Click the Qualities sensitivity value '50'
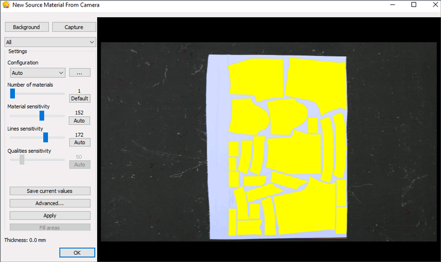This screenshot has height=262, width=441. pos(79,157)
